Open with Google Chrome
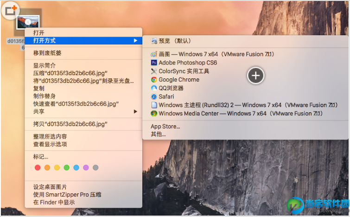Screen dimensions: 350x217 coord(245,80)
